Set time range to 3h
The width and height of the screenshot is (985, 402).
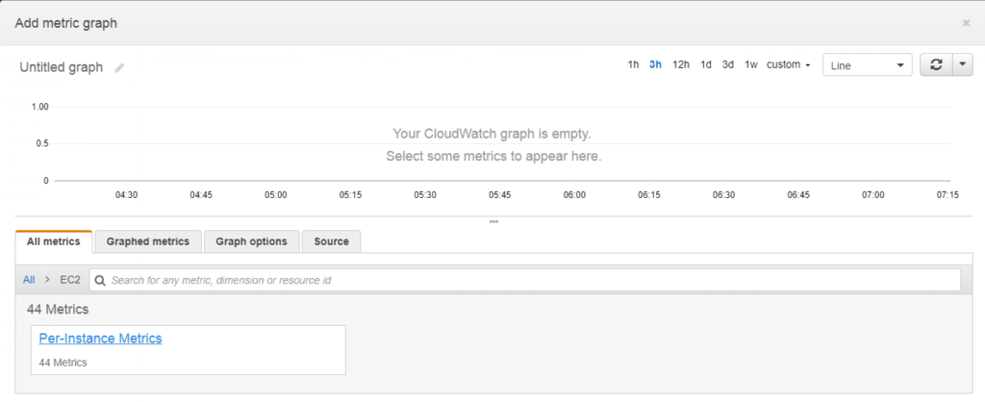pyautogui.click(x=655, y=64)
